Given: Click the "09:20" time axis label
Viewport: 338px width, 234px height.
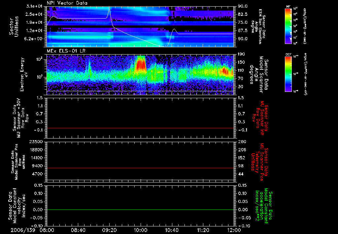Looking at the screenshot, I should coord(110,230).
